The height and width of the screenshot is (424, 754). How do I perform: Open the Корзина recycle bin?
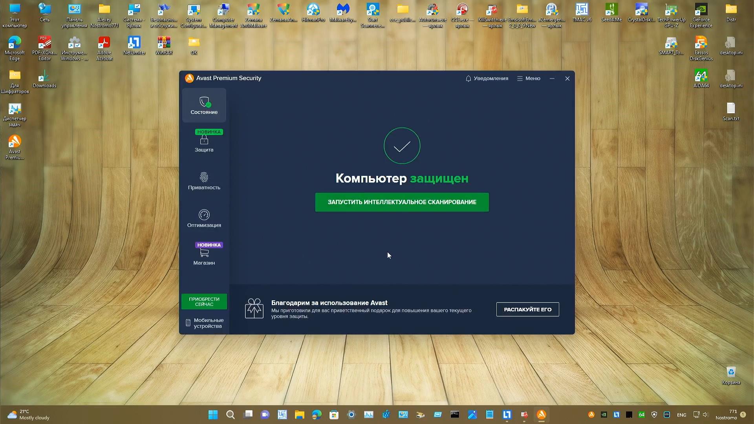click(x=731, y=371)
